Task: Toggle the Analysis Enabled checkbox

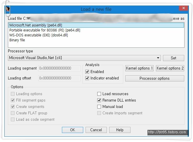Action: point(87,72)
